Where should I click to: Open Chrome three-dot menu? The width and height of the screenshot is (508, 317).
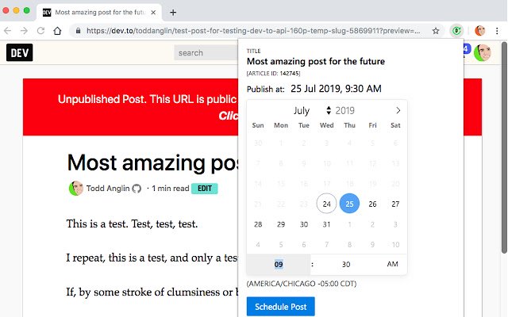click(497, 31)
